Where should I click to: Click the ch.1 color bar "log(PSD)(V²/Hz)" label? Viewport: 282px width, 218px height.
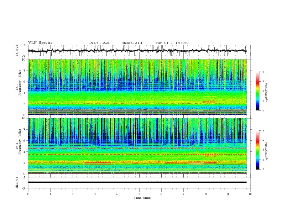tap(267, 93)
